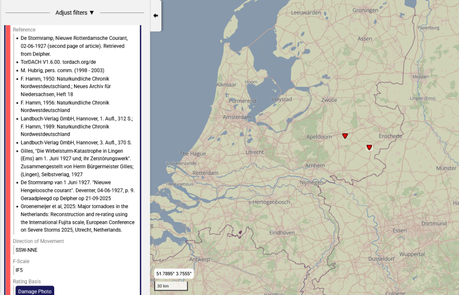
Task: Click the 30 km map scale bar
Action: (x=171, y=286)
